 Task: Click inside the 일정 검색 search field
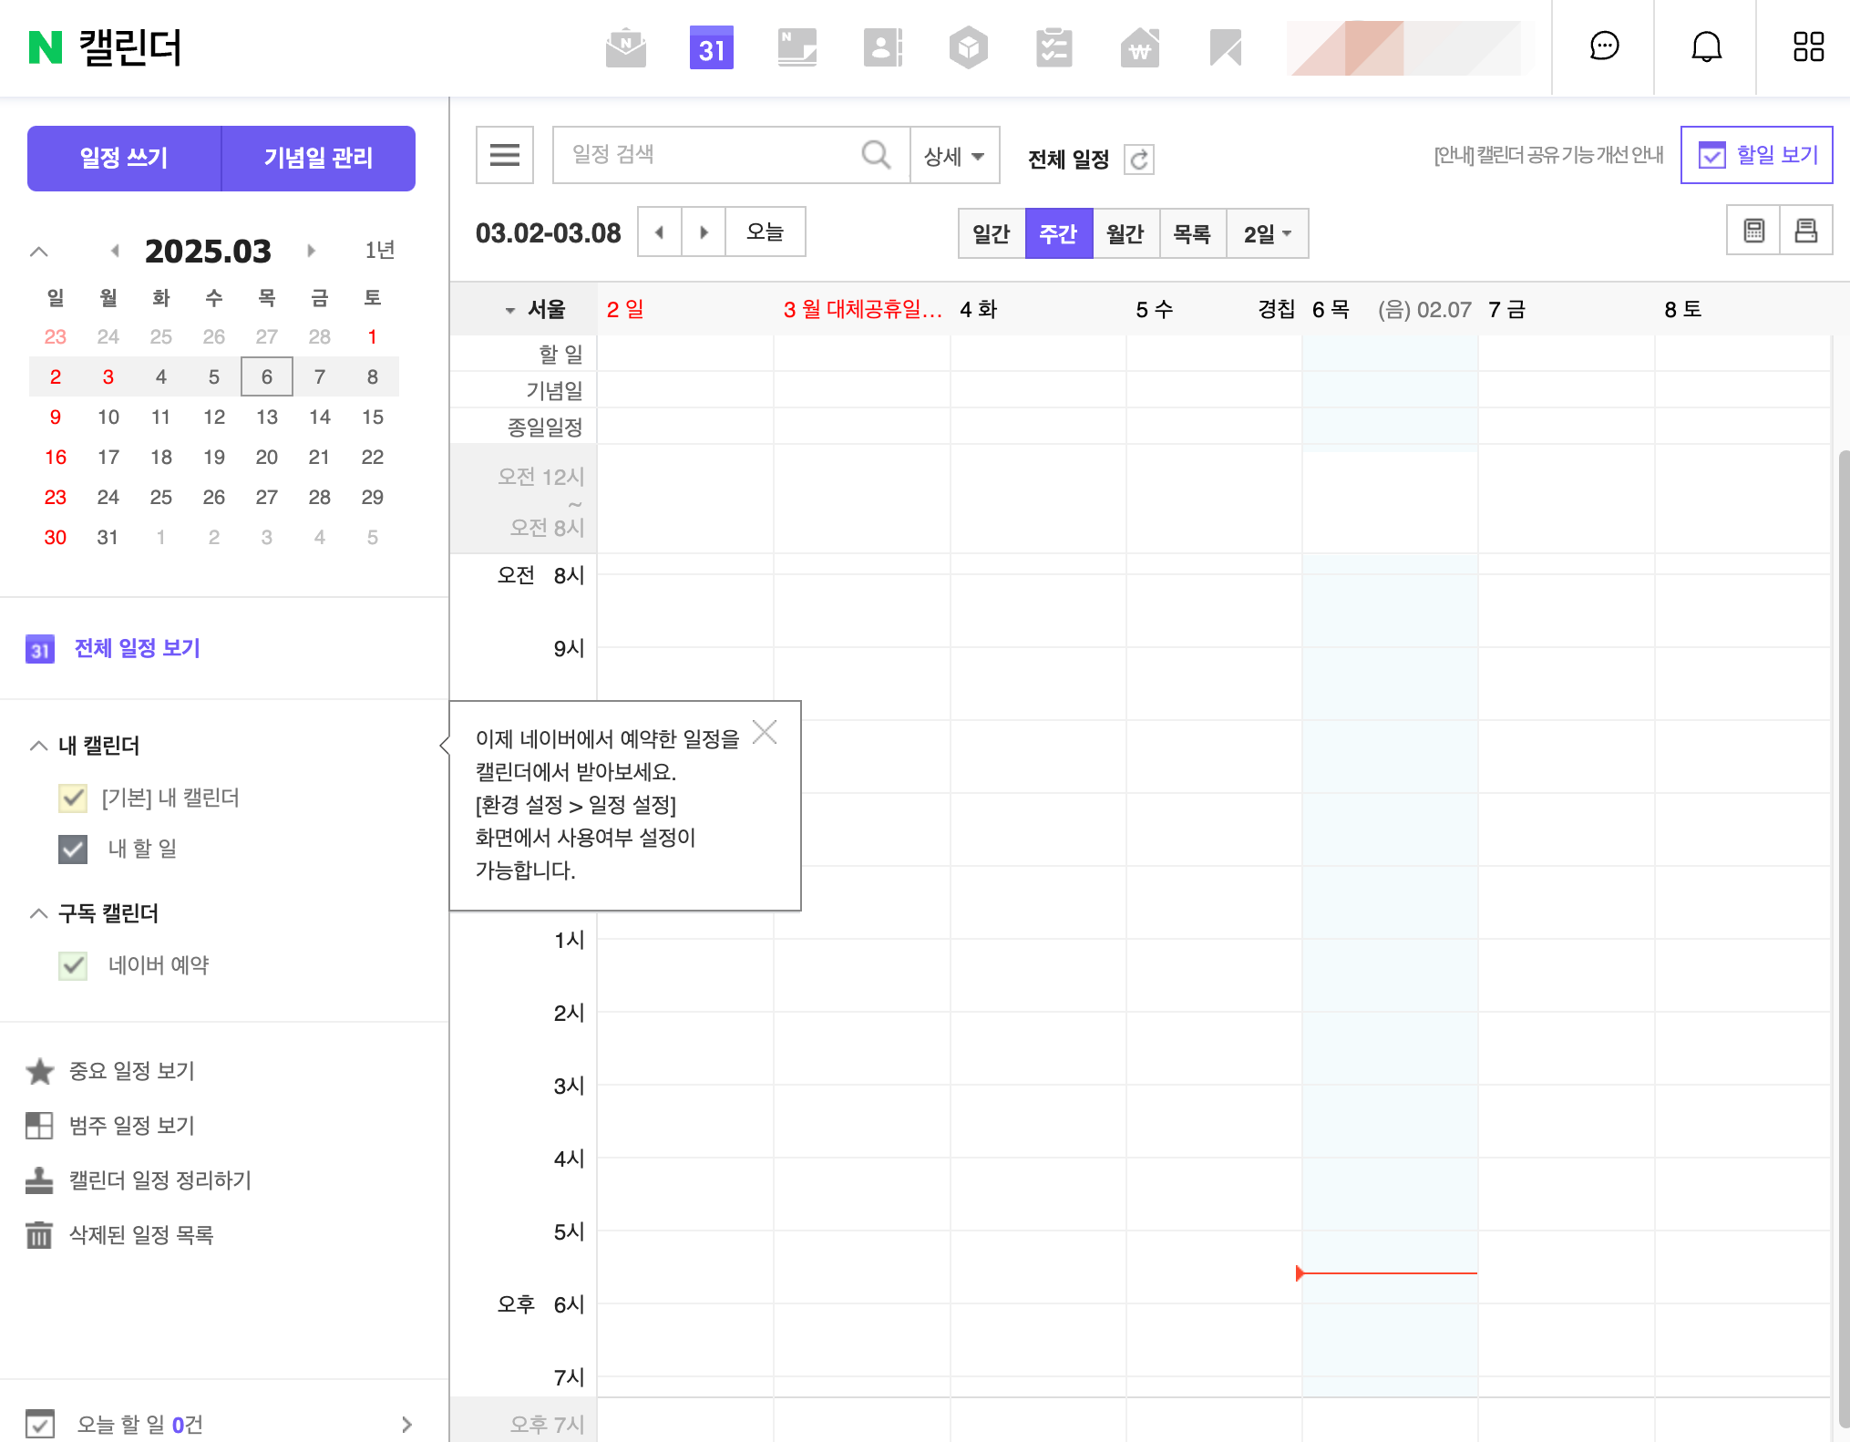[x=711, y=155]
